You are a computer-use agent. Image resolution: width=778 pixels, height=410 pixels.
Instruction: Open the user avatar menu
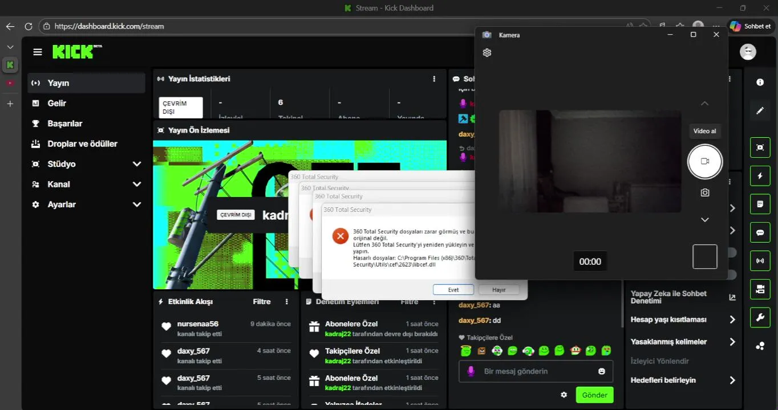[x=748, y=52]
